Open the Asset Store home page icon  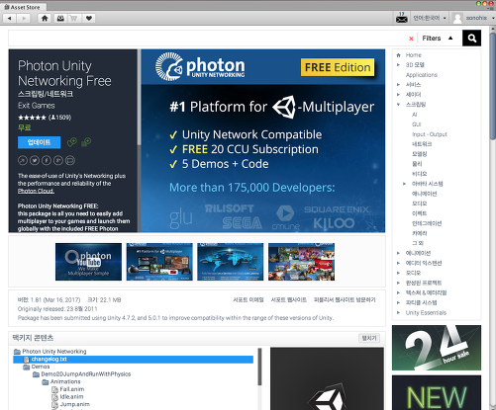[45, 18]
